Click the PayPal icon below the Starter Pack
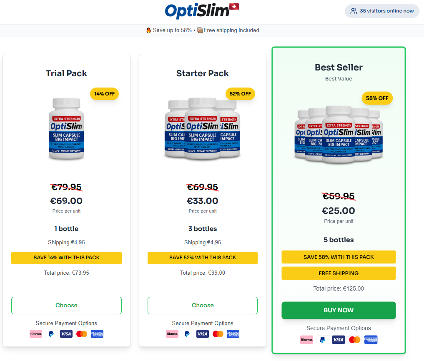This screenshot has width=424, height=361. click(x=187, y=333)
